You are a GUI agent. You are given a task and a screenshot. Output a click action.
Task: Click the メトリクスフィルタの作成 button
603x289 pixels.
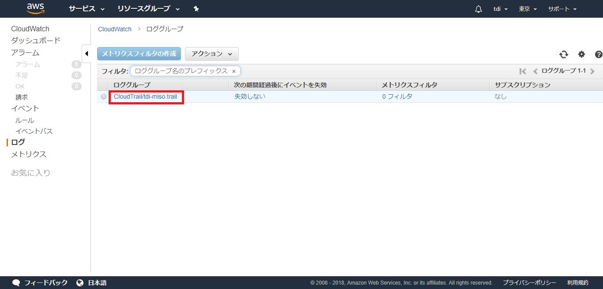click(139, 54)
